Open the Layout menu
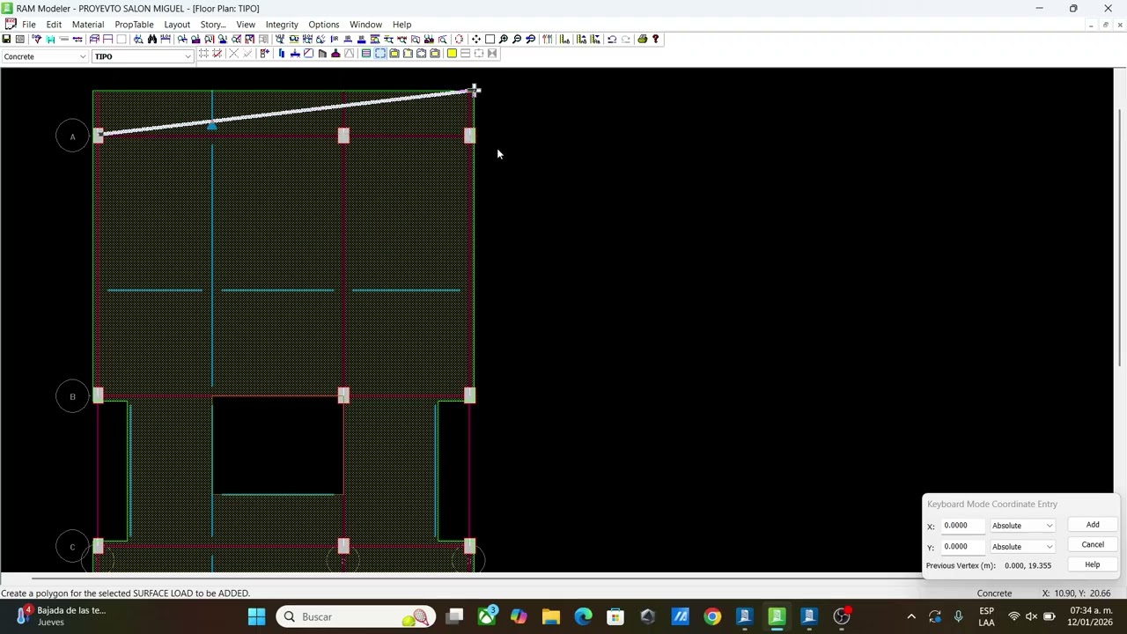The height and width of the screenshot is (634, 1127). 177,25
